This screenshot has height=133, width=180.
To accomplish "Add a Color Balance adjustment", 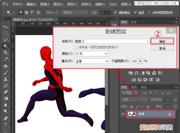I will click(136, 73).
